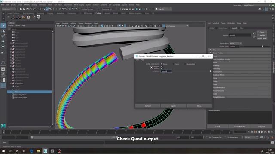Open the playback fps dropdown
275x154 pixels.
(251, 137)
